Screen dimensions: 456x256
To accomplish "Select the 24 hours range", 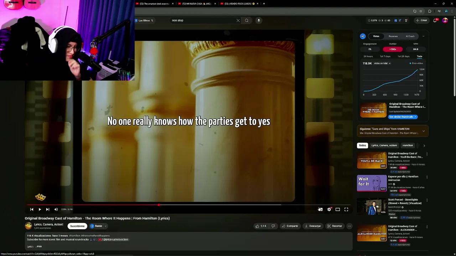I will pyautogui.click(x=368, y=57).
